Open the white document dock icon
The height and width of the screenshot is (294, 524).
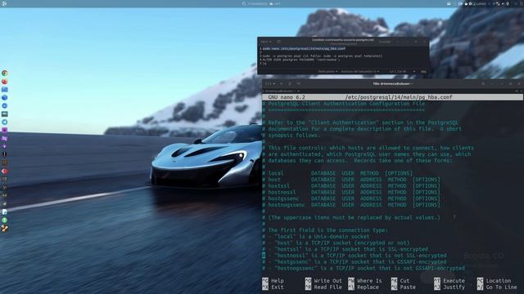(5, 212)
